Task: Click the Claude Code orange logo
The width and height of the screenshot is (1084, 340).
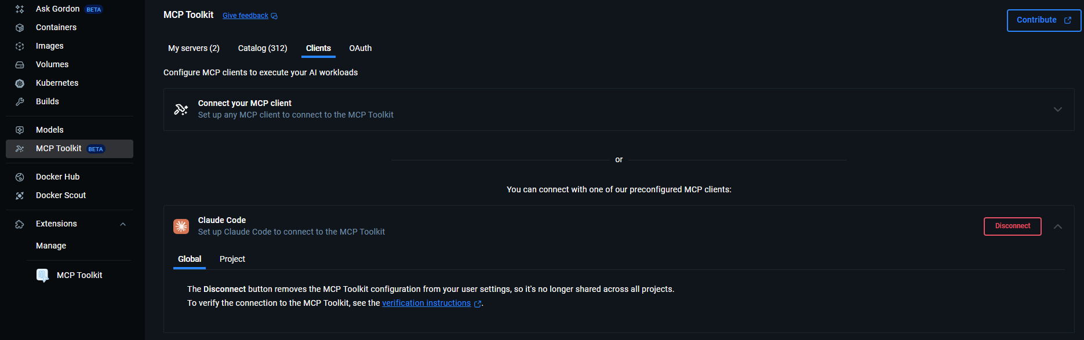Action: click(x=181, y=226)
